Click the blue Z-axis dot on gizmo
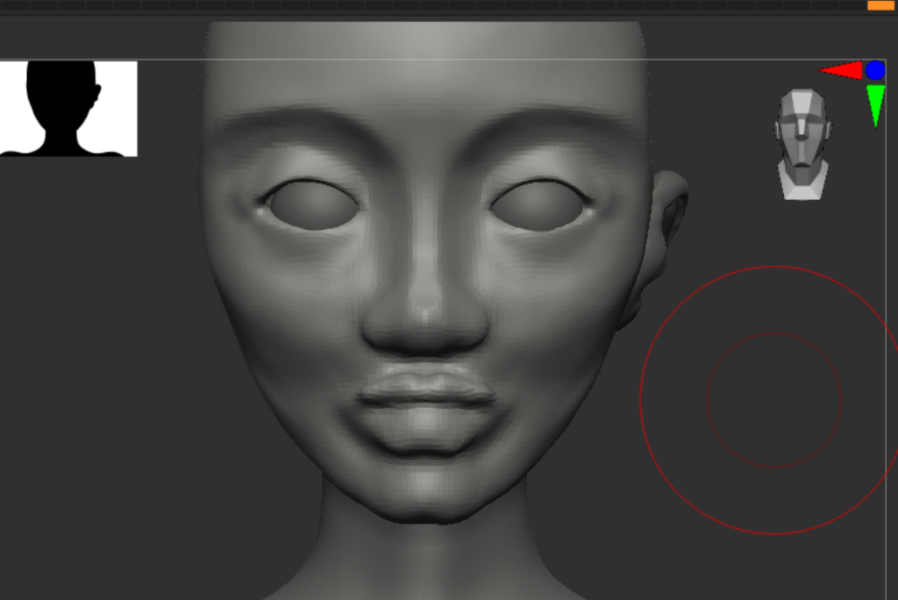This screenshot has height=600, width=898. pos(875,70)
